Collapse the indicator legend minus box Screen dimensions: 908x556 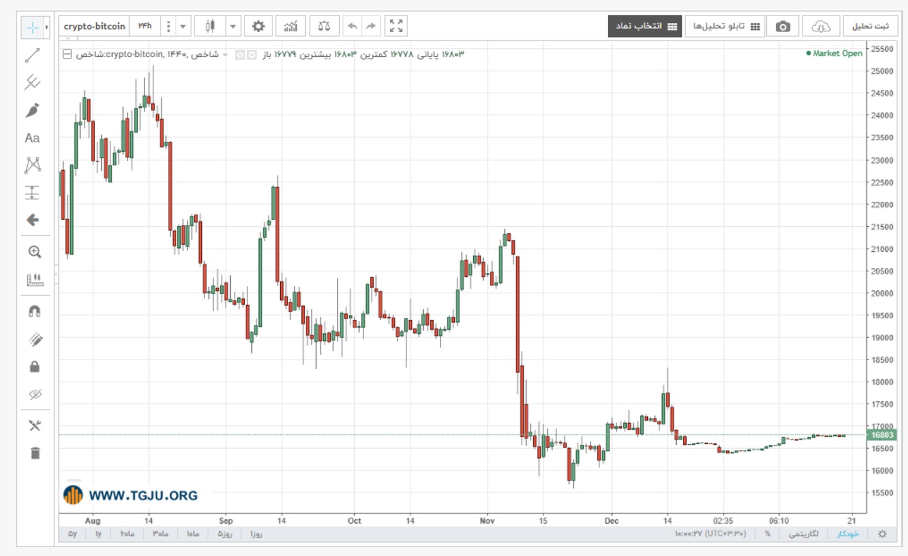click(x=67, y=54)
